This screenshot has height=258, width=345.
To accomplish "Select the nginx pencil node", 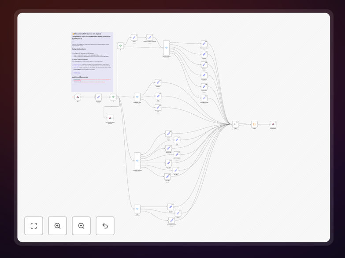I will pyautogui.click(x=134, y=37).
